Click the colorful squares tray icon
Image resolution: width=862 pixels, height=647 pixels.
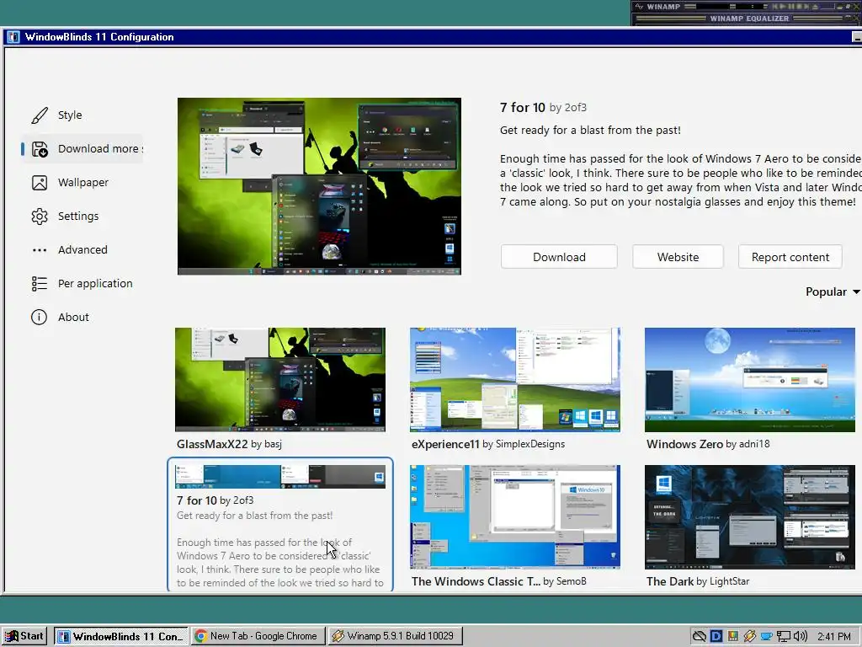[x=733, y=636]
